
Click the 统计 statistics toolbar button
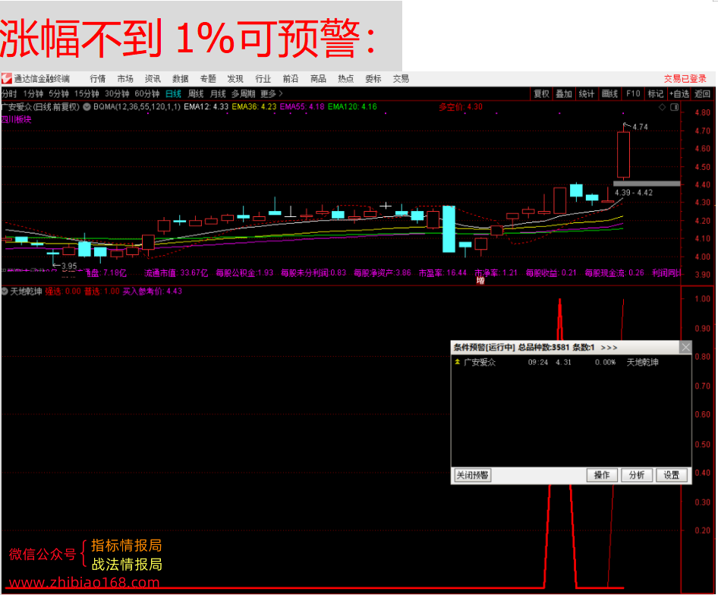587,94
